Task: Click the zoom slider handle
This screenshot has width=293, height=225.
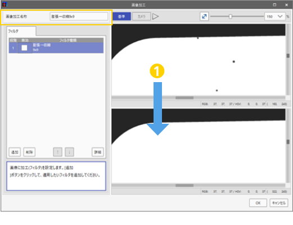Action: (x=231, y=16)
